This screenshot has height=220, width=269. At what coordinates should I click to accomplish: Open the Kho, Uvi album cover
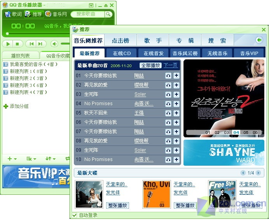(156, 194)
